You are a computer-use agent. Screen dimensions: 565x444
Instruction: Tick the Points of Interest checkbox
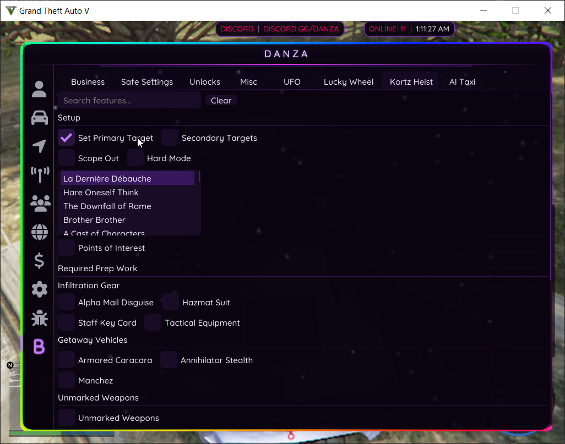point(66,248)
